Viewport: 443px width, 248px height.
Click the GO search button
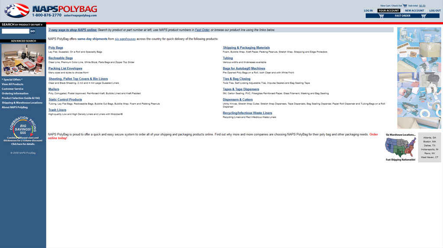(33, 31)
